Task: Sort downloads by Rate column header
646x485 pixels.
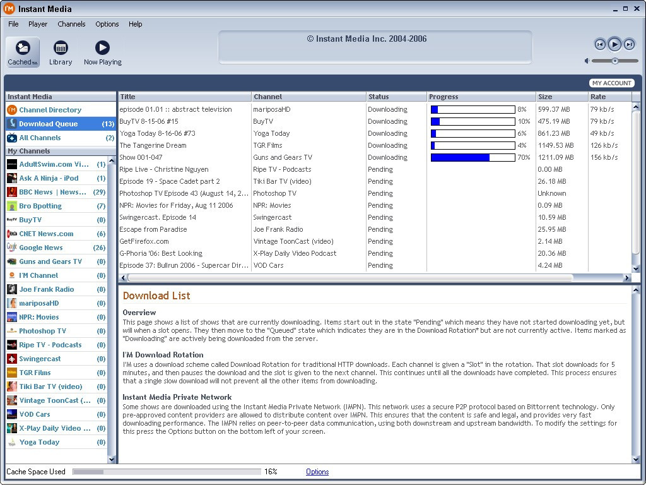Action: 610,97
